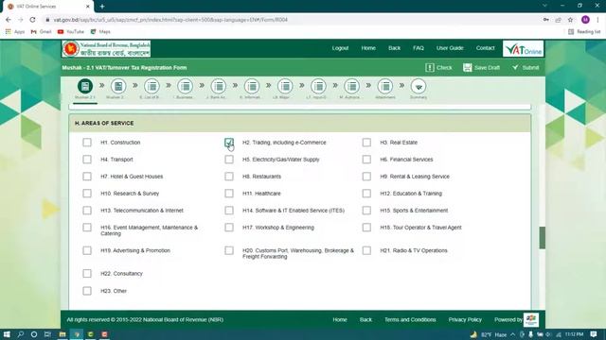Open the Mushak 2.1 wizard step icon
606x340 pixels.
pyautogui.click(x=85, y=86)
